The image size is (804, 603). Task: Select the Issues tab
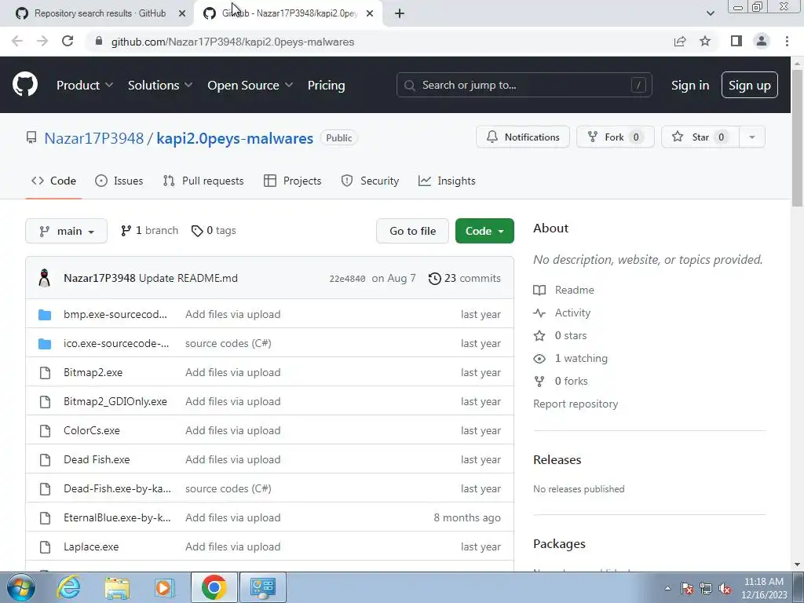pos(119,181)
